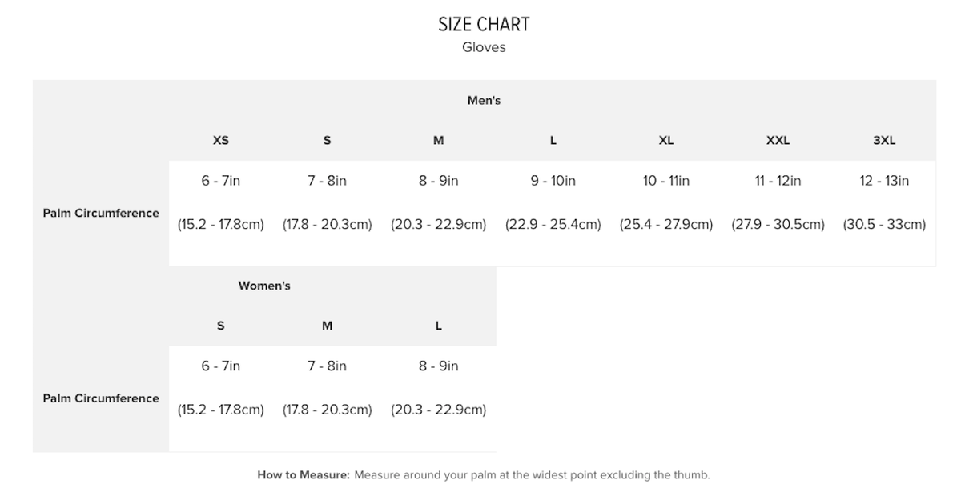The image size is (961, 496).
Task: Click the Men's XXL size column header
Action: [x=778, y=140]
